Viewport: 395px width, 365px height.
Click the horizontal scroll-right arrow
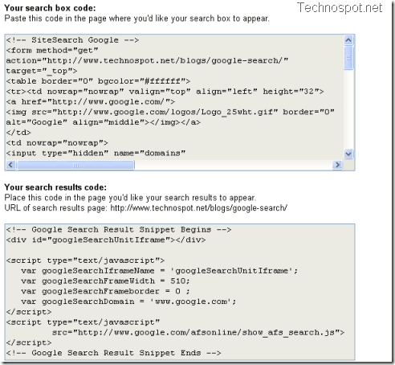coord(337,165)
